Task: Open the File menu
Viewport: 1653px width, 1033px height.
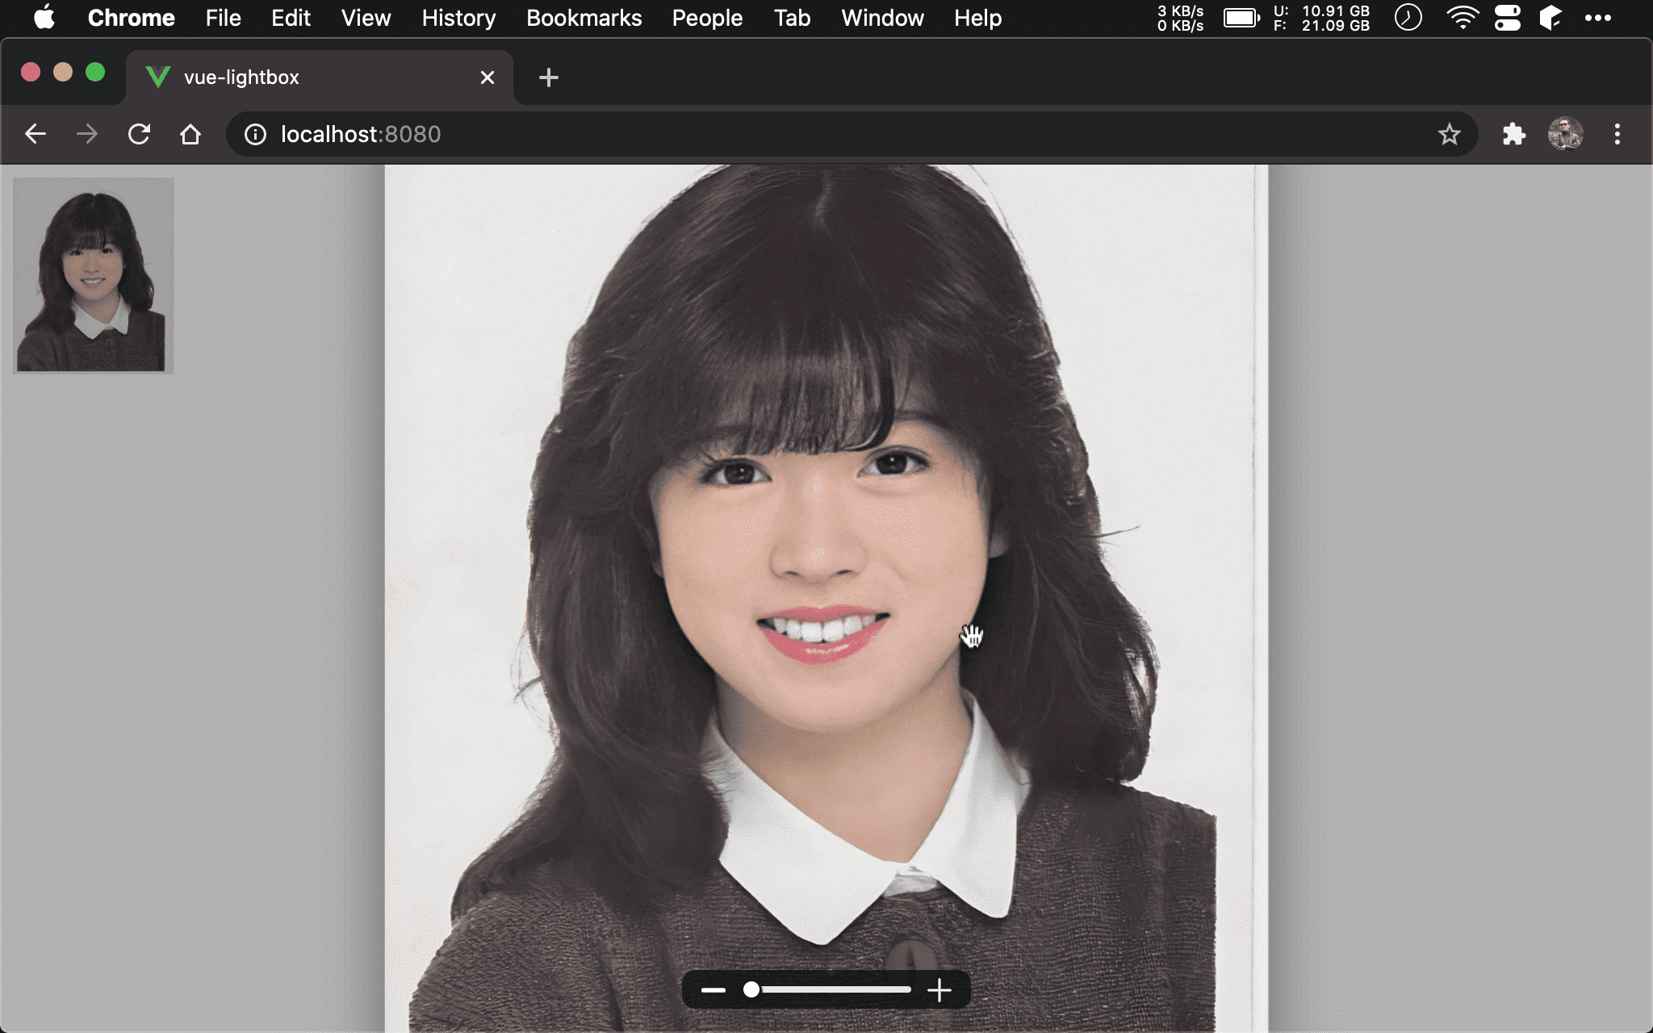Action: [x=224, y=18]
